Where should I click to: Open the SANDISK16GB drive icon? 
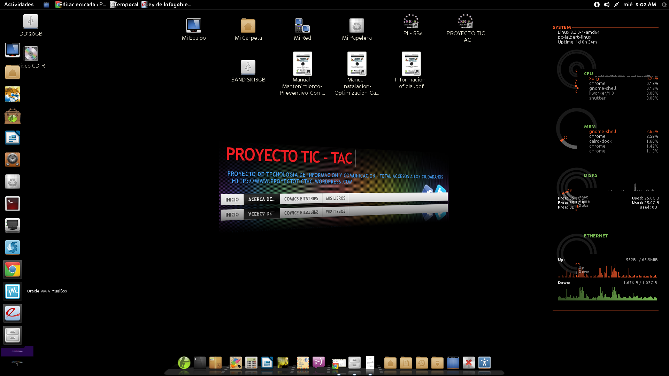[x=248, y=68]
